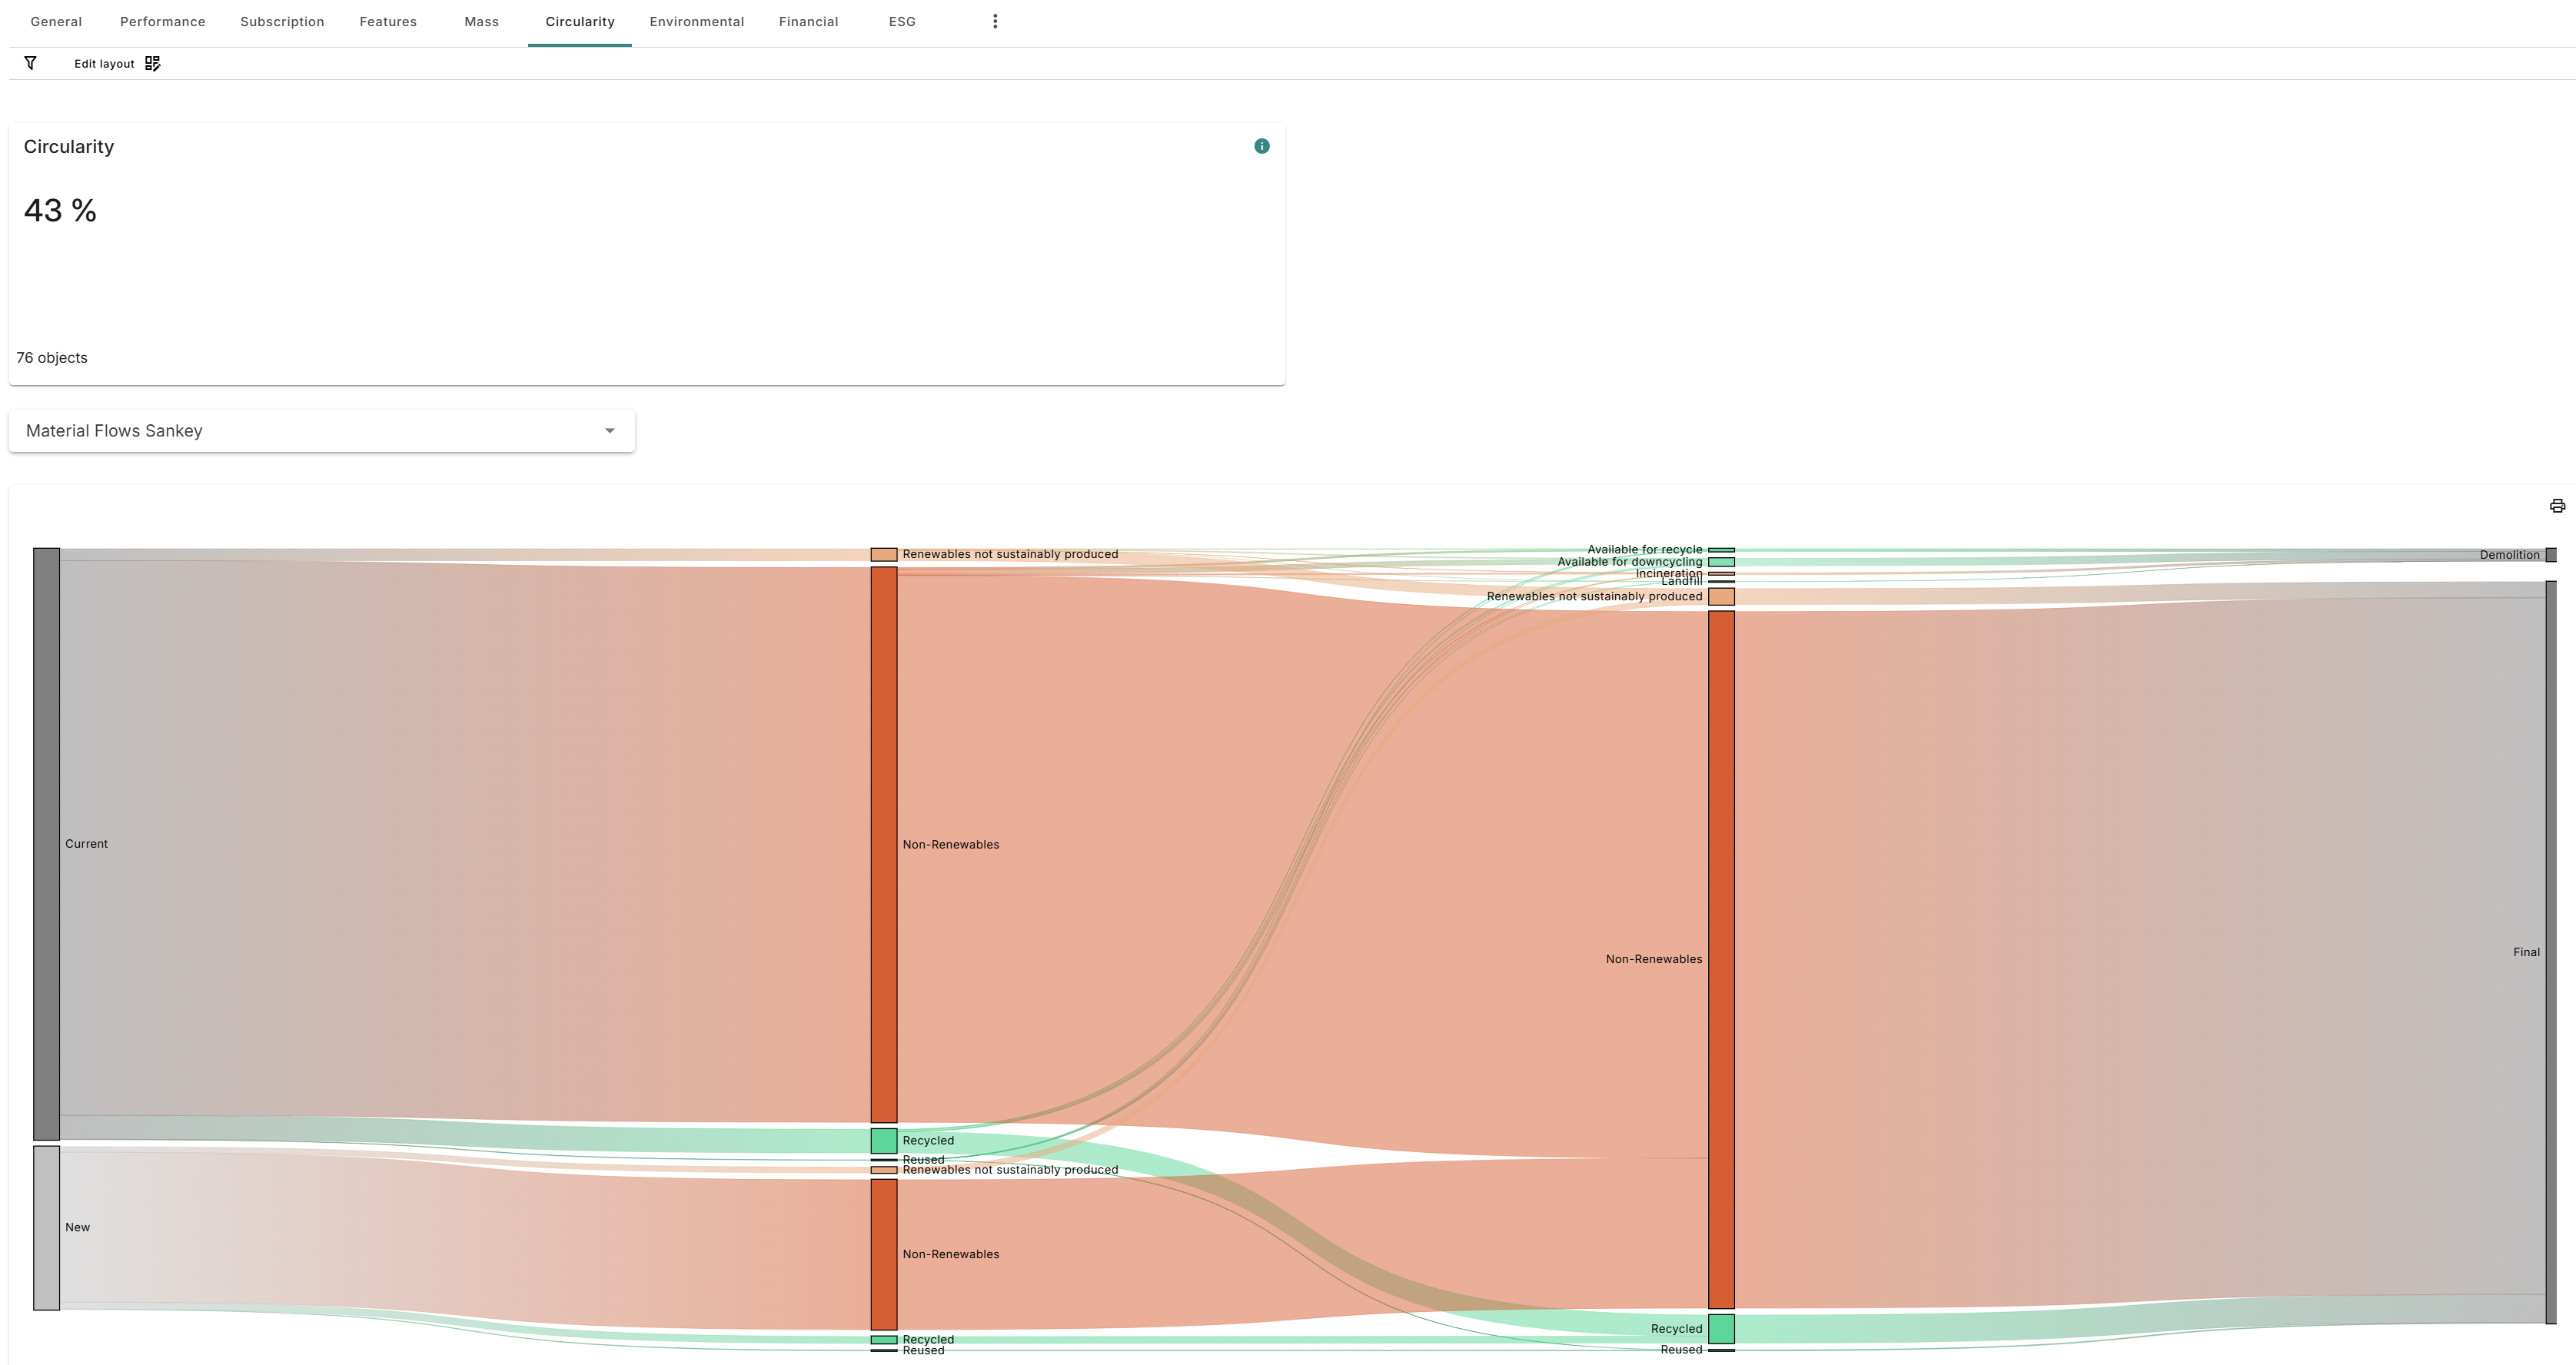Image resolution: width=2576 pixels, height=1365 pixels.
Task: Click right-side Renewables not sustainably produced node
Action: [1721, 597]
